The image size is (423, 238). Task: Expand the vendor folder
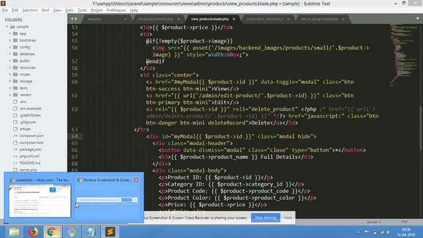(11, 95)
